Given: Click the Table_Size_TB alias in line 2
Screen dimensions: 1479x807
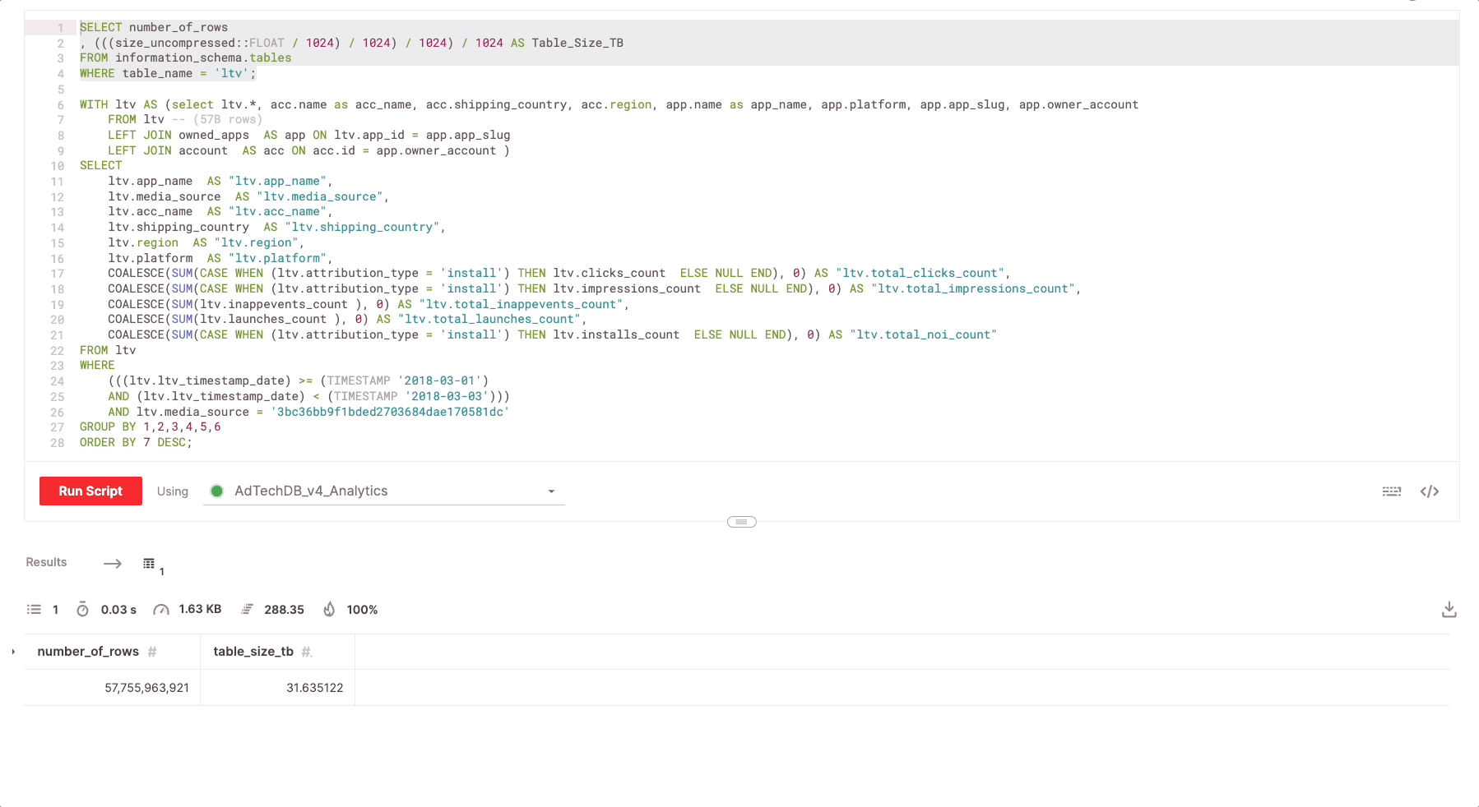Looking at the screenshot, I should 577,43.
